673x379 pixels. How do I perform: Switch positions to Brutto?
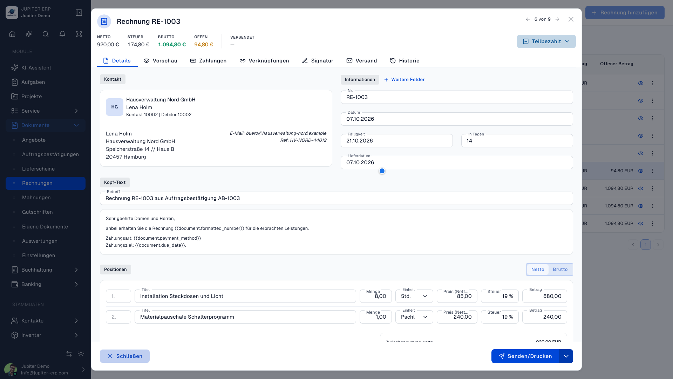point(560,270)
